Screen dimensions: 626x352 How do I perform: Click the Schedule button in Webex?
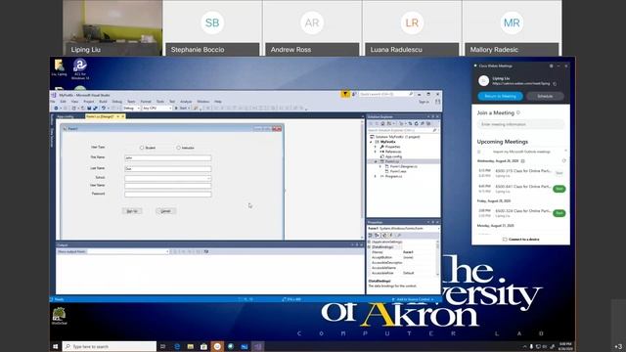point(545,96)
